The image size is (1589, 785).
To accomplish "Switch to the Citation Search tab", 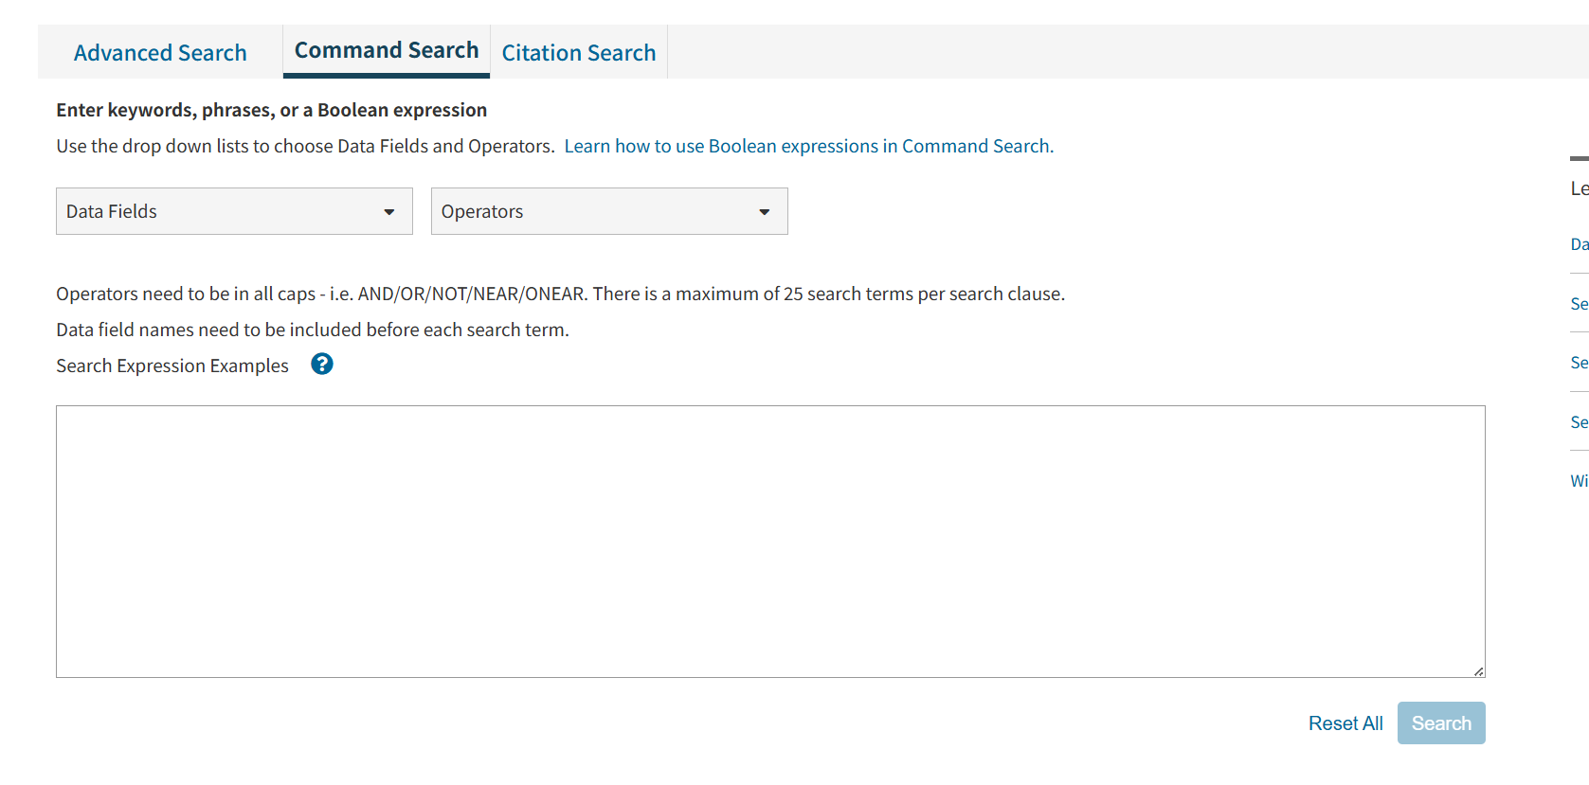I will point(578,52).
